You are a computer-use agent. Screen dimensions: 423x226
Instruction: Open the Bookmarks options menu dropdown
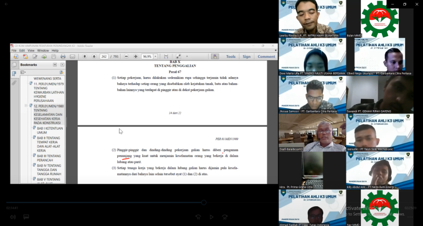(x=23, y=72)
